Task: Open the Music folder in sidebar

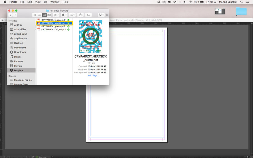Action: tap(17, 57)
